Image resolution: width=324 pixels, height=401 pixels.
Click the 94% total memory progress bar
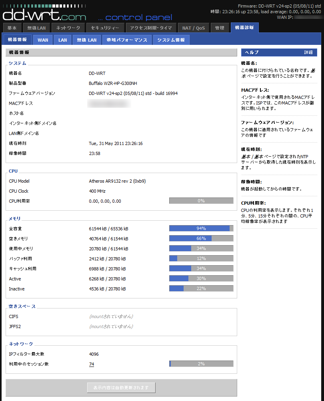click(201, 228)
